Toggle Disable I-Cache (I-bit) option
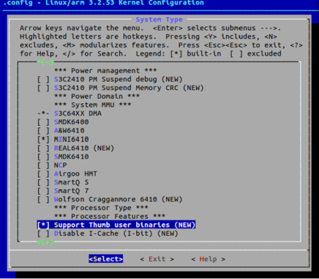Image resolution: width=319 pixels, height=279 pixels. pyautogui.click(x=43, y=234)
